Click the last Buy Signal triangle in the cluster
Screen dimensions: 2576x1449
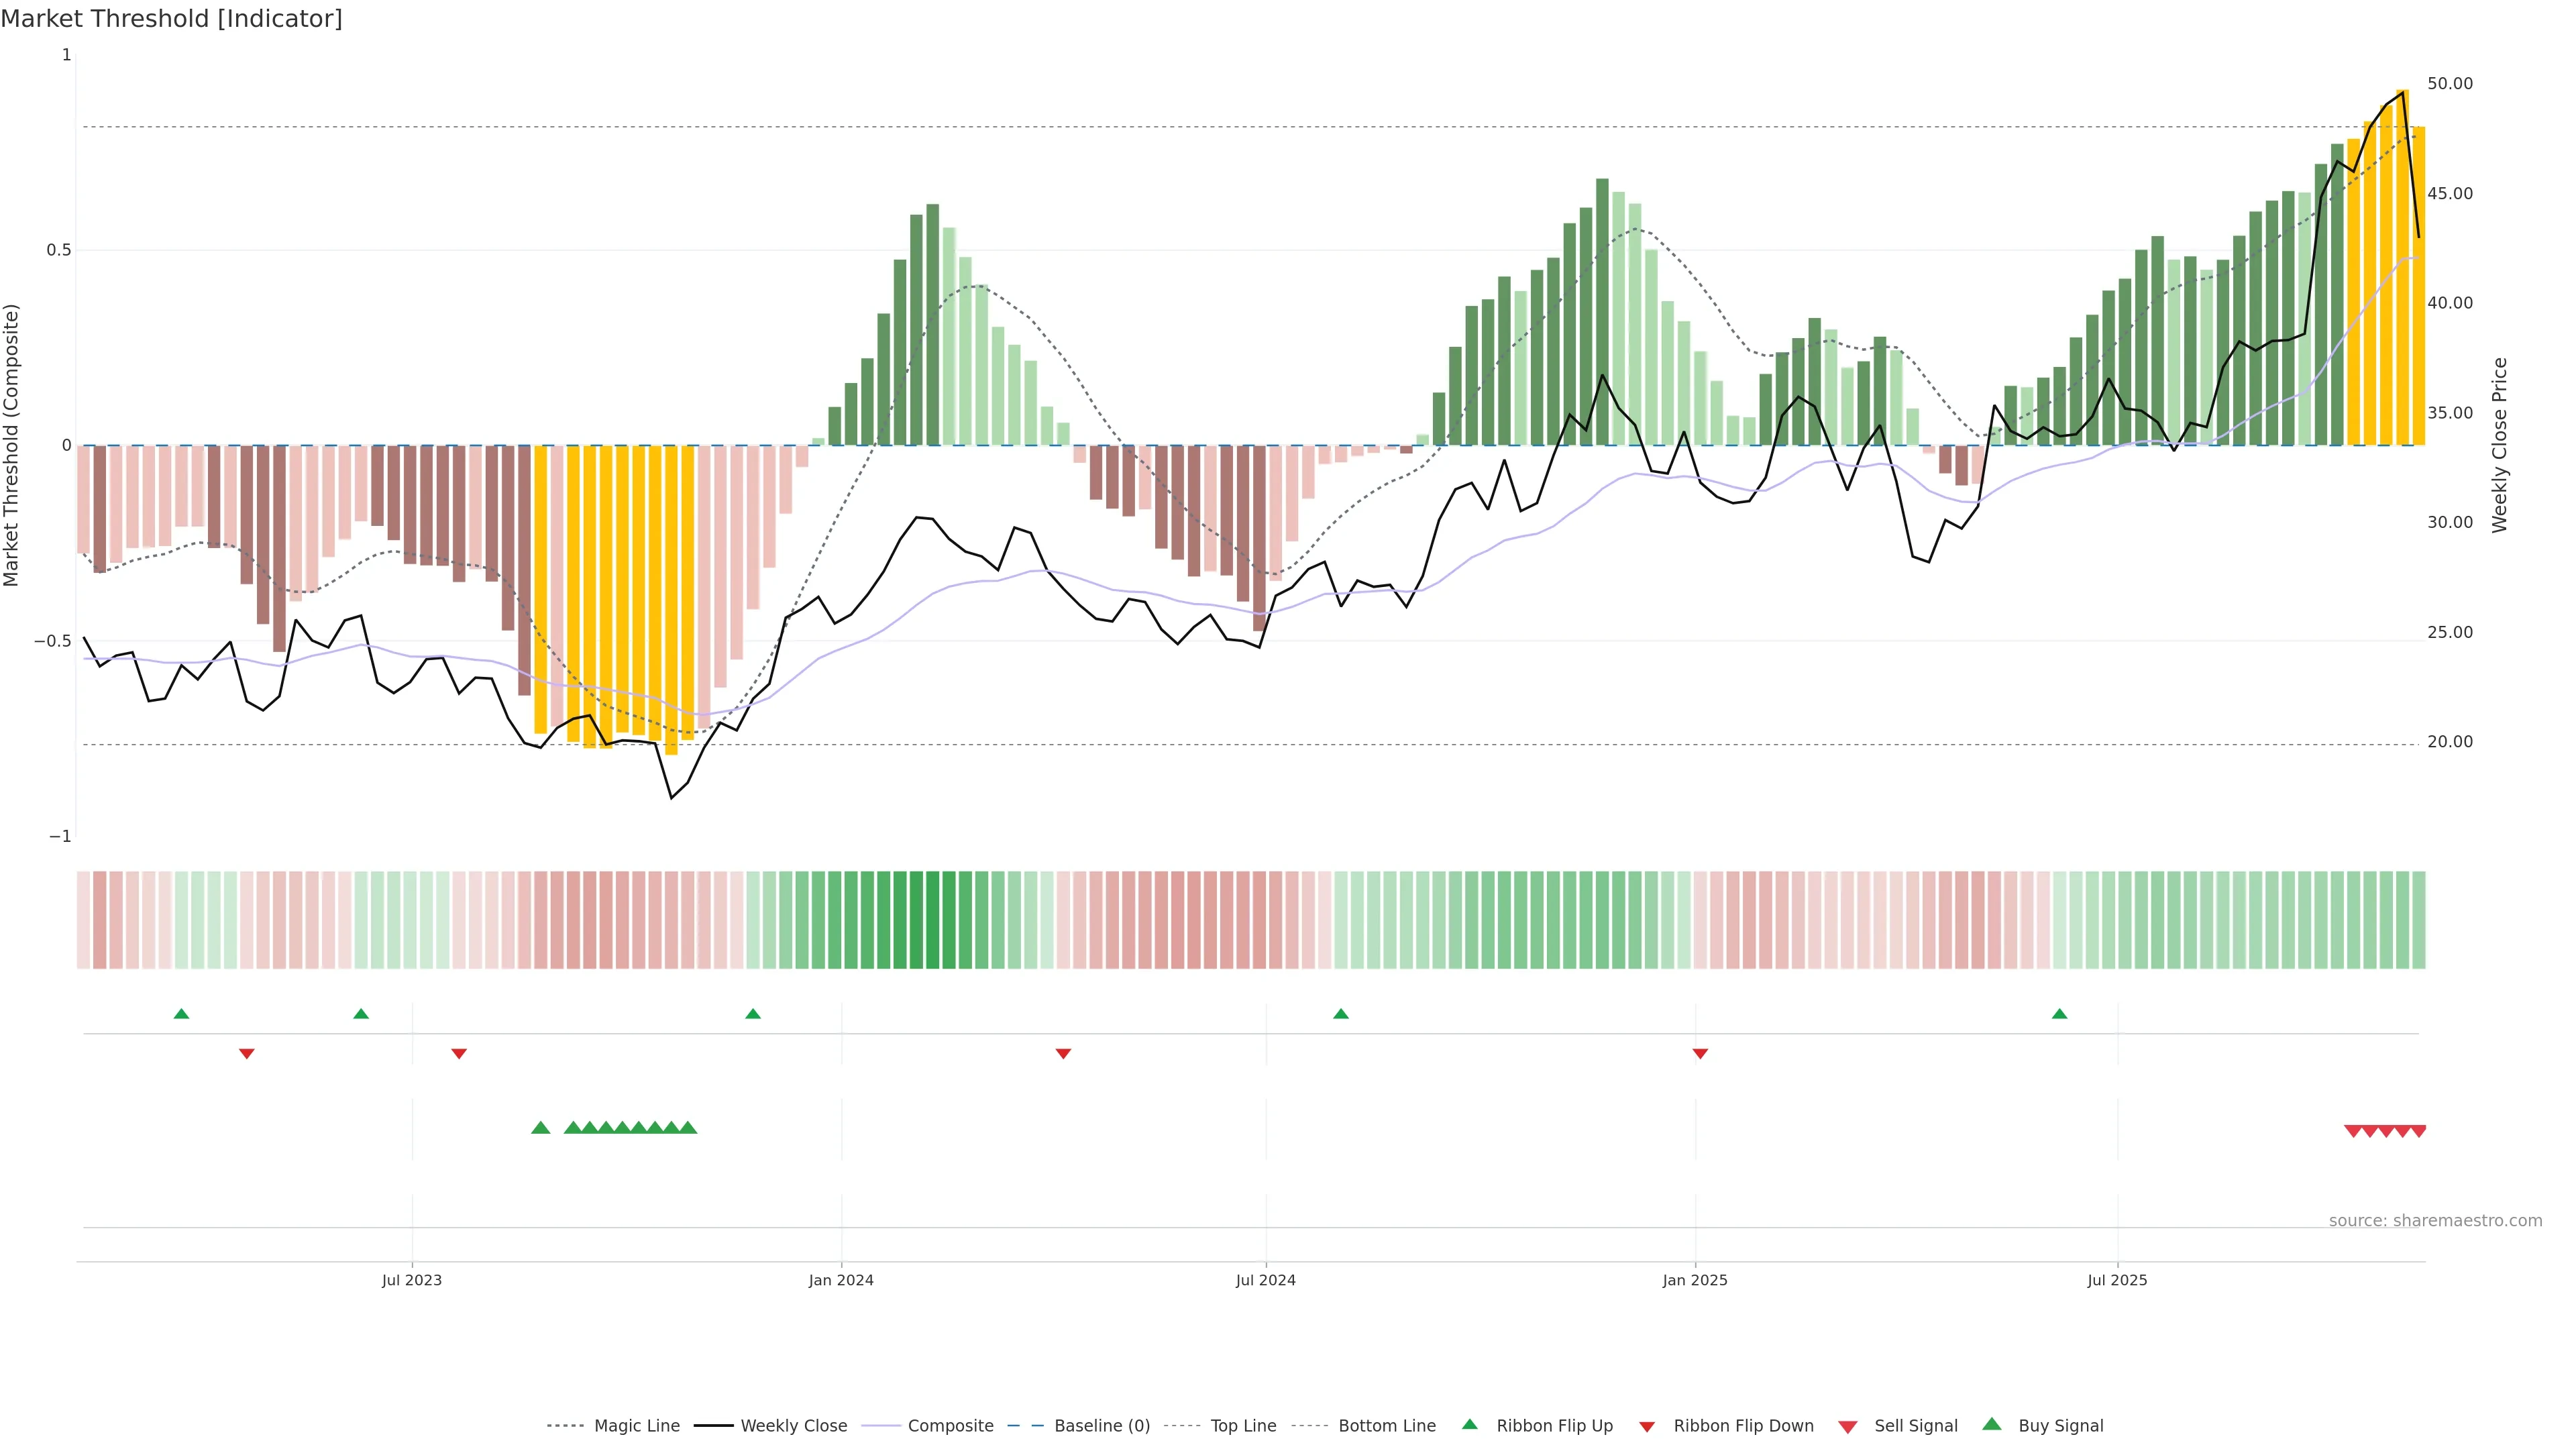[688, 1128]
